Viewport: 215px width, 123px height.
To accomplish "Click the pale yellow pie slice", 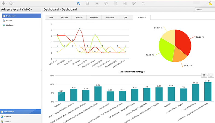I will (x=170, y=37).
